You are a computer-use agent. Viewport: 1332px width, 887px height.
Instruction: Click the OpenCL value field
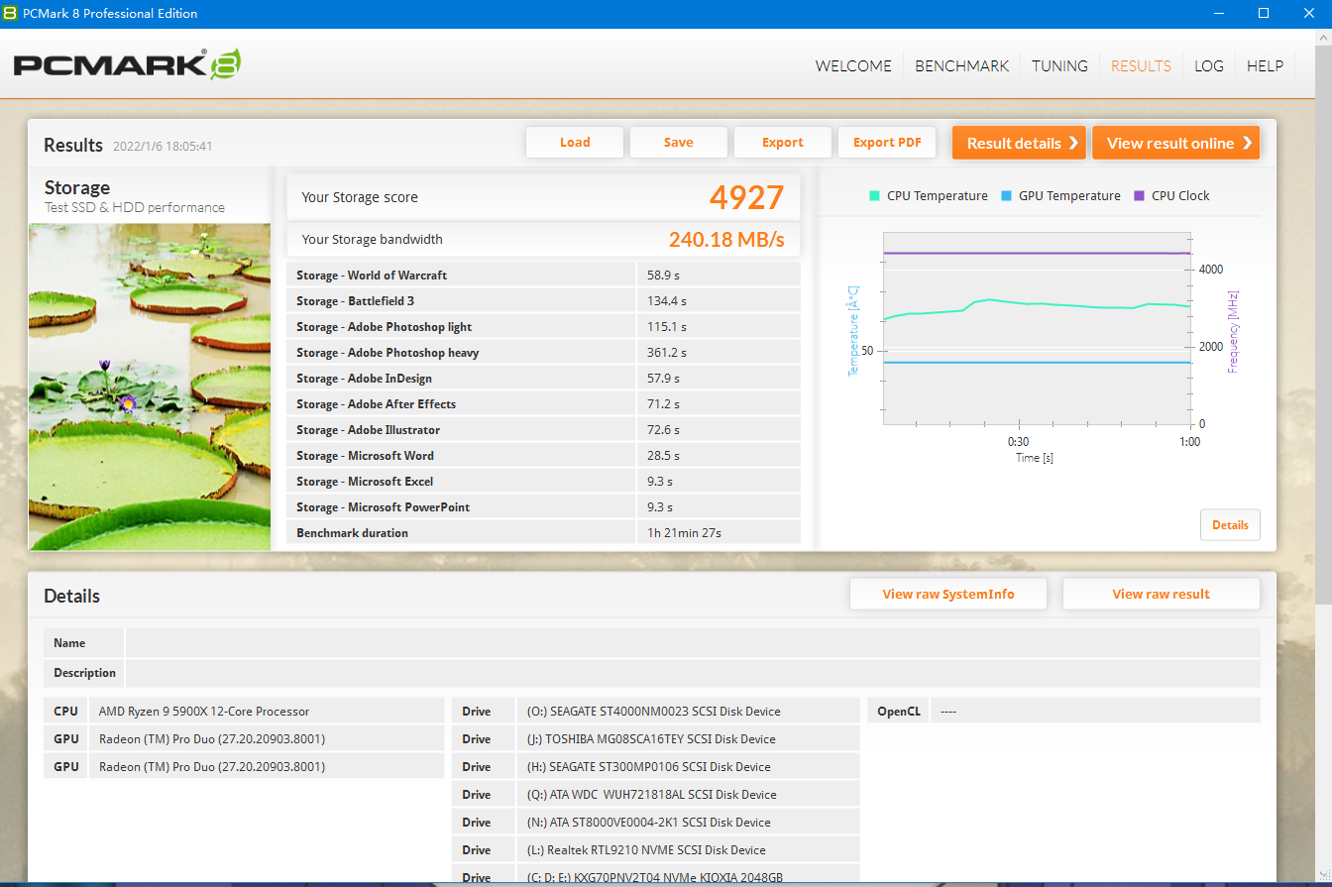click(x=1095, y=711)
